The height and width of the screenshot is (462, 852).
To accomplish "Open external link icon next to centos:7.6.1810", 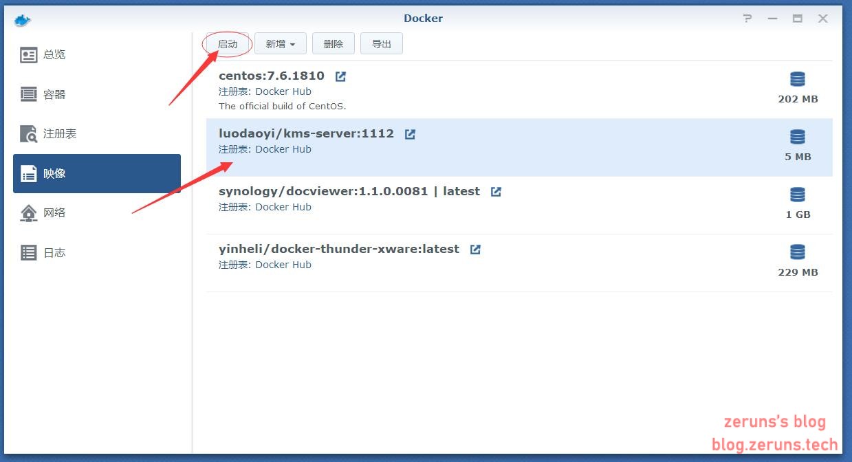I will click(340, 76).
